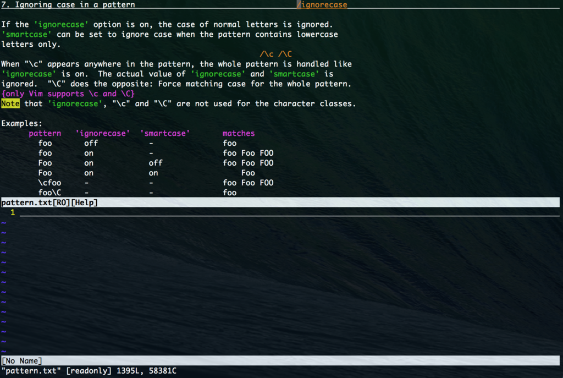Click lone 'Foo' match in on/on row
563x378 pixels.
[x=248, y=173]
